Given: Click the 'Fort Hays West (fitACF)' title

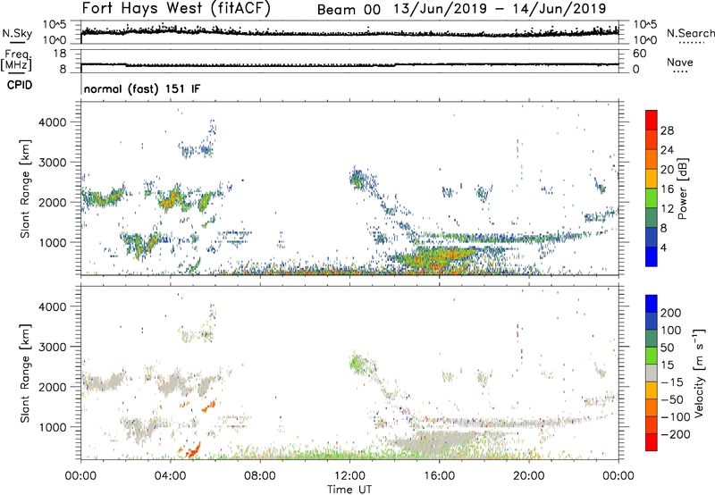Looking at the screenshot, I should [176, 9].
